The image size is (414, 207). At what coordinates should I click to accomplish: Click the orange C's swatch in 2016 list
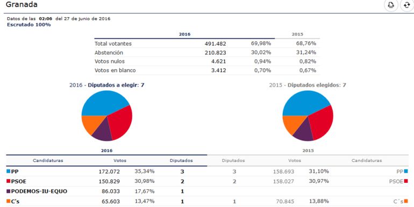[x=8, y=201]
